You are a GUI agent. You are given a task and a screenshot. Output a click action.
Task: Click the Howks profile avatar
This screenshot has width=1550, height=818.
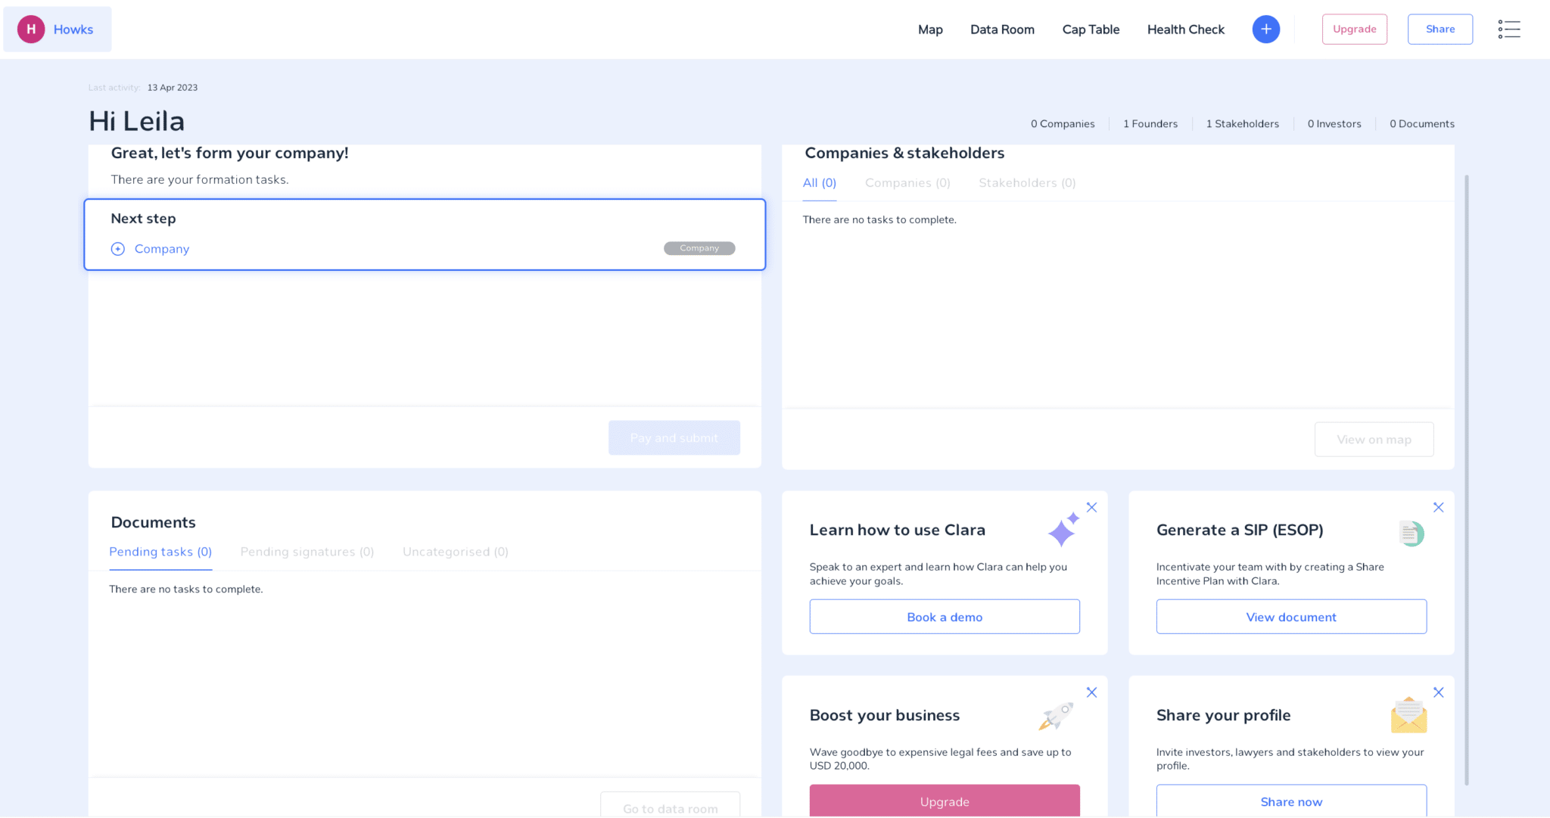click(x=31, y=29)
